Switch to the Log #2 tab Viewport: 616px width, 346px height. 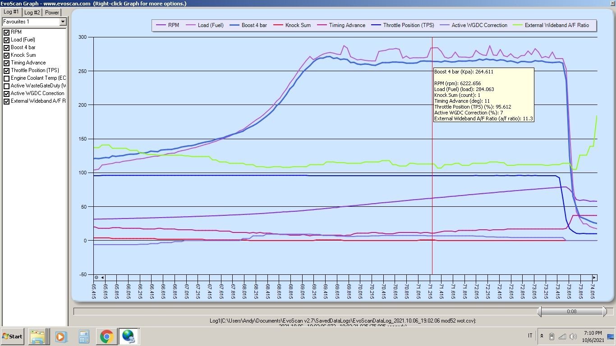pyautogui.click(x=32, y=12)
